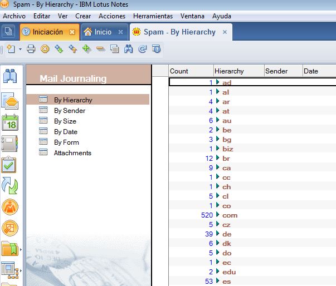This screenshot has height=286, width=336.
Task: Select the Spam - By Hierarchy tab
Action: [179, 32]
